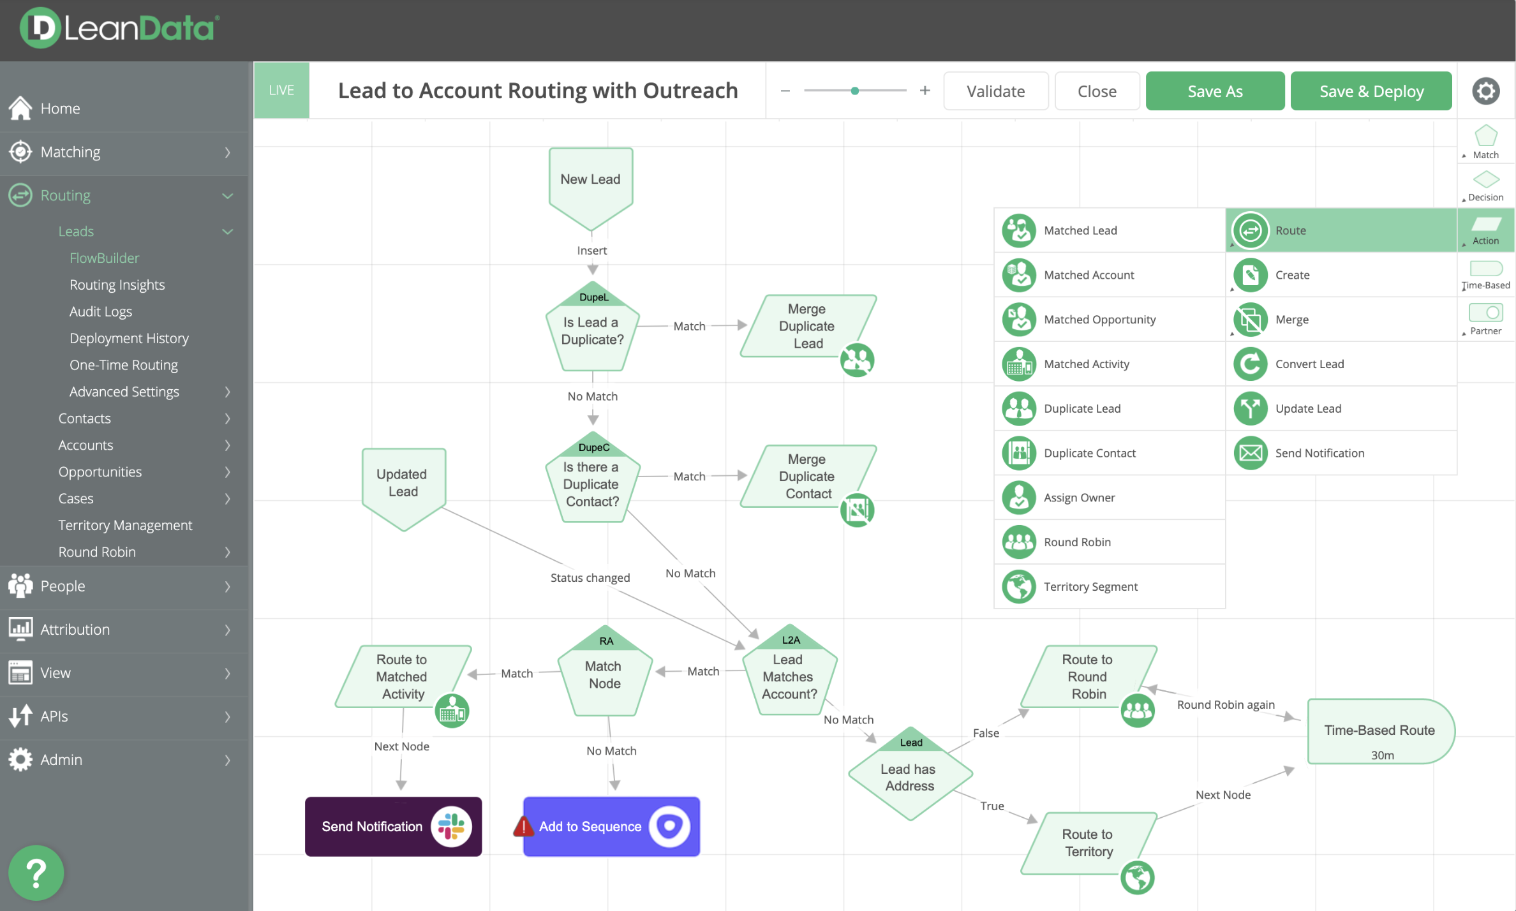Select the Lead has Address decision node
This screenshot has width=1516, height=911.
point(910,774)
